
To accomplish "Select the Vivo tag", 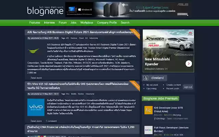I will (68, 94).
